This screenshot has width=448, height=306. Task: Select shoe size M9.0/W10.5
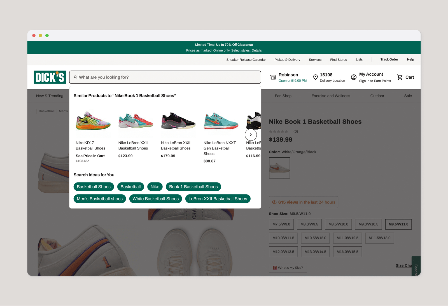click(368, 224)
